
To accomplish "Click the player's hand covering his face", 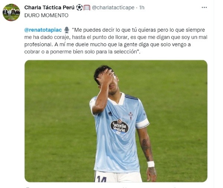I will tap(106, 78).
